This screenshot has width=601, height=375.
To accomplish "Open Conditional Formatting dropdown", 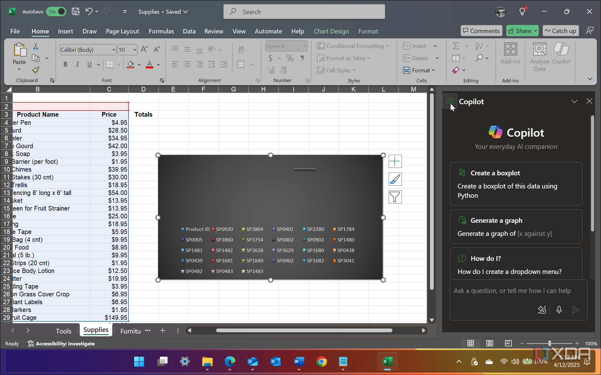I will point(353,46).
